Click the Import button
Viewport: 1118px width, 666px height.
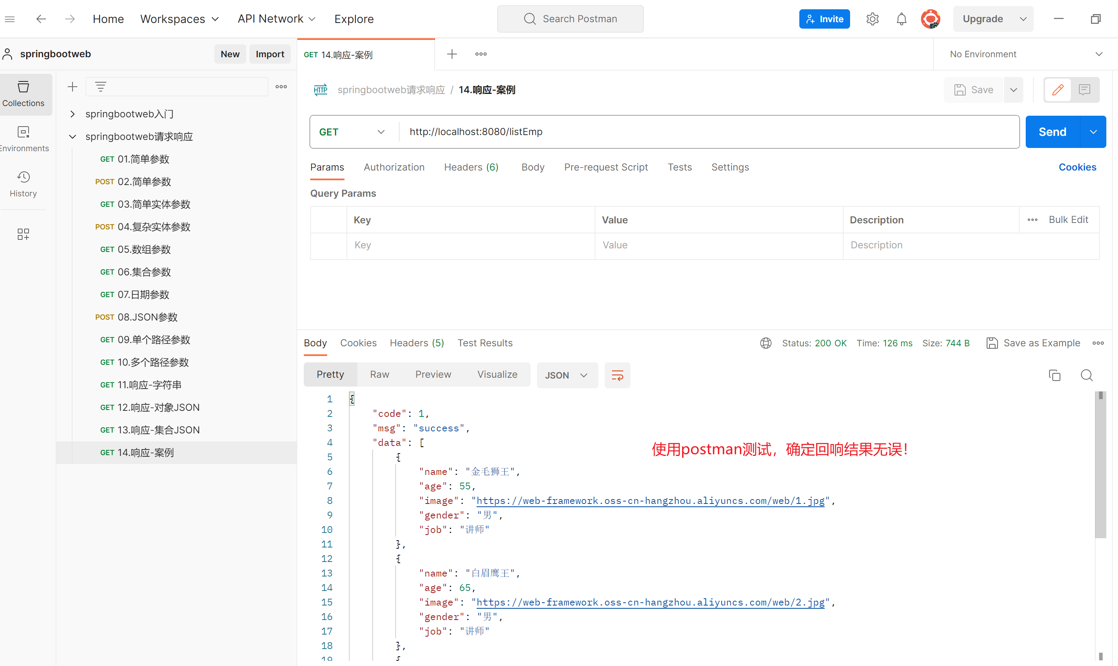coord(270,54)
